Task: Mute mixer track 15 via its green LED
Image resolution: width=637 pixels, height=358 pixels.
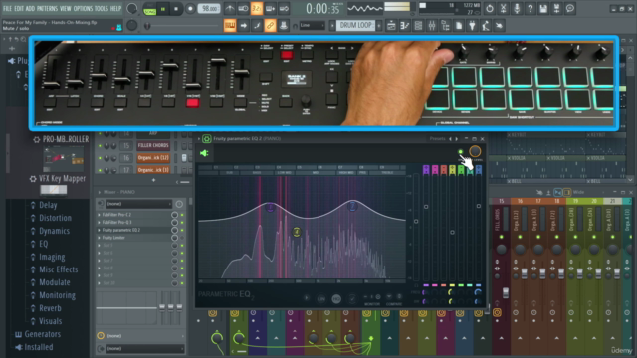Action: point(501,237)
